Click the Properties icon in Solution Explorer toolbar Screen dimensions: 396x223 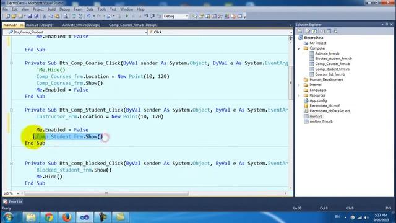[300, 32]
